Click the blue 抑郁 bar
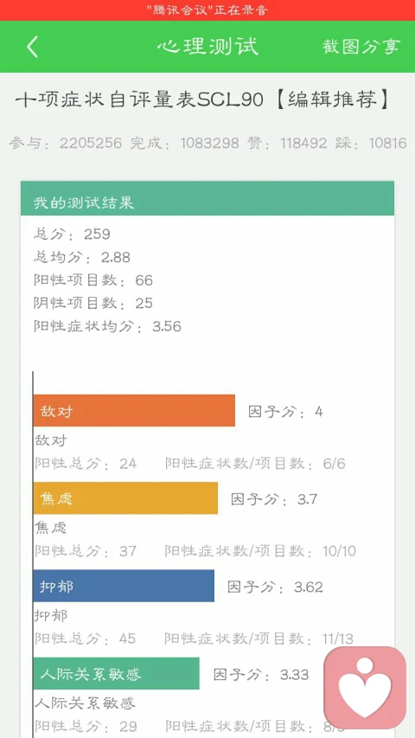The width and height of the screenshot is (415, 738). coord(124,586)
